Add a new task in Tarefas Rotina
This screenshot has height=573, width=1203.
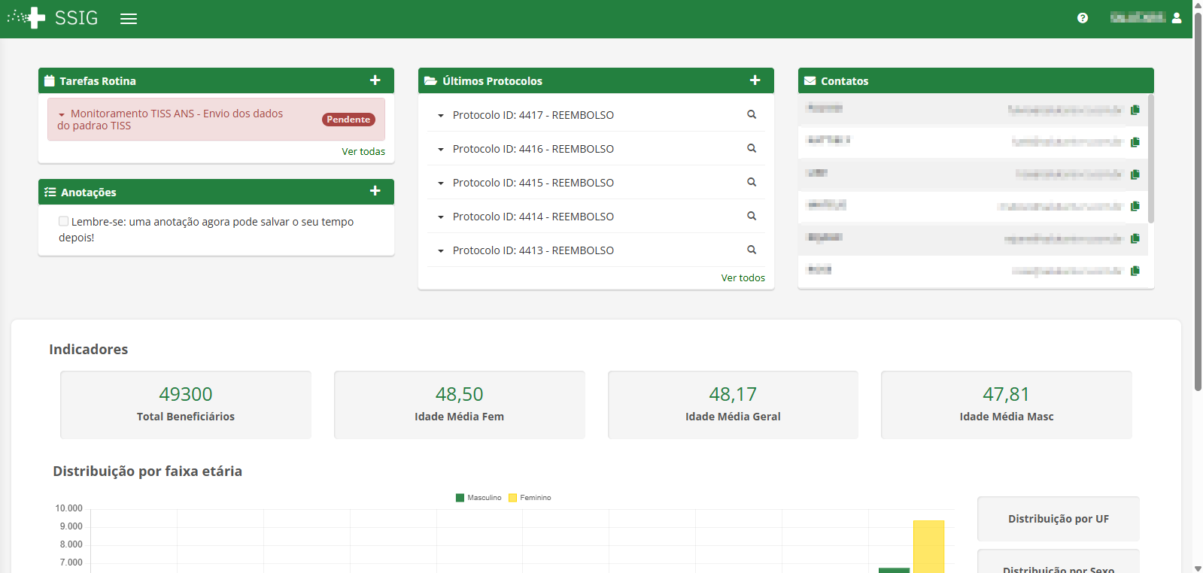coord(375,80)
